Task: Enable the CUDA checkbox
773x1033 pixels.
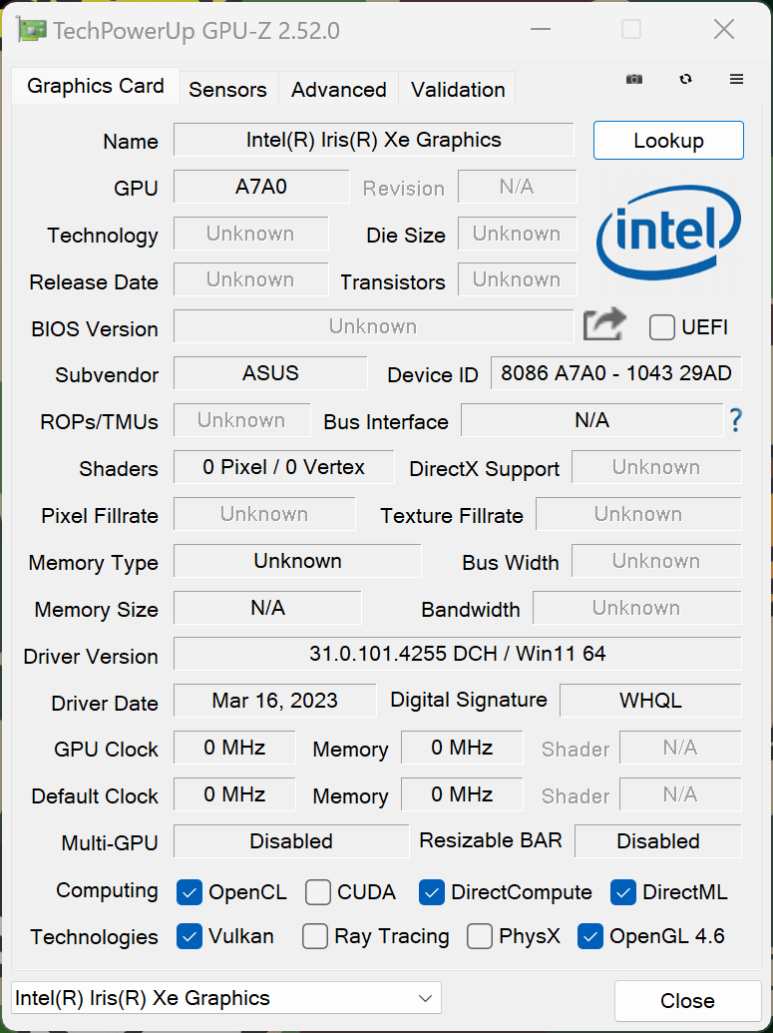Action: (318, 892)
